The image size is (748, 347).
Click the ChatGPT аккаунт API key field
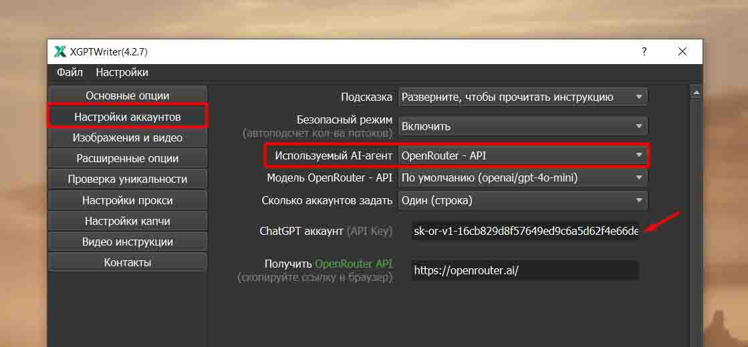(x=525, y=232)
